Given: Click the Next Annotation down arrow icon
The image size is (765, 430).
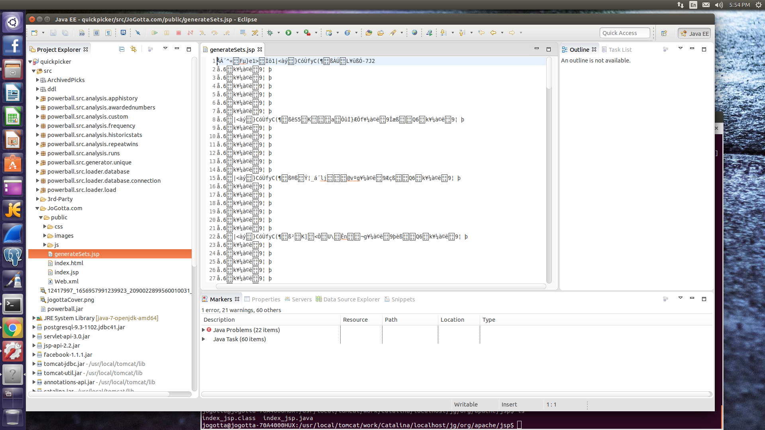Looking at the screenshot, I should click(x=443, y=33).
